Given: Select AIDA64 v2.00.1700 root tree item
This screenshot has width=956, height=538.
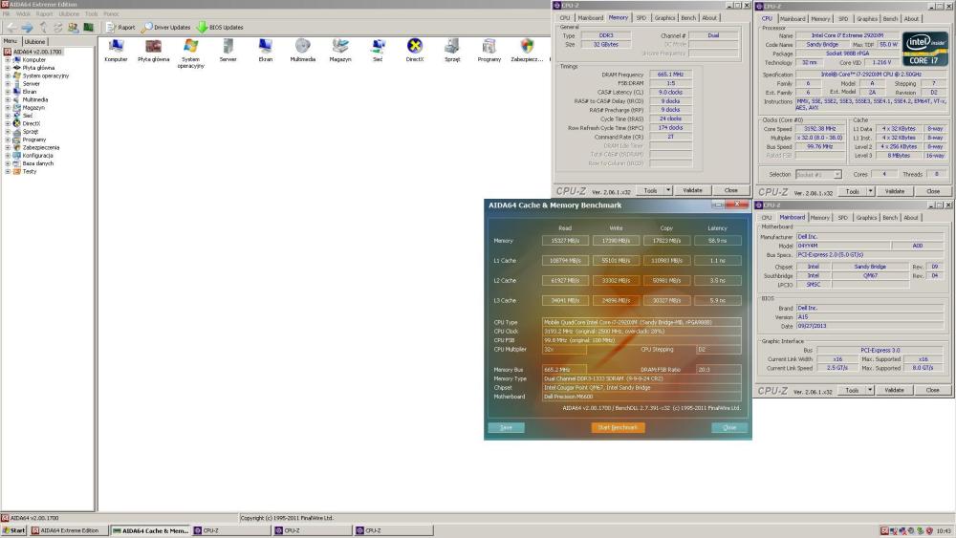Looking at the screenshot, I should 37,52.
